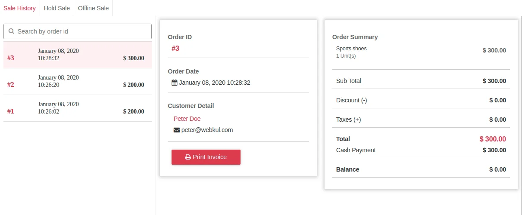Viewport: 522px width, 215px height.
Task: Click the search magnifier icon
Action: coord(11,31)
